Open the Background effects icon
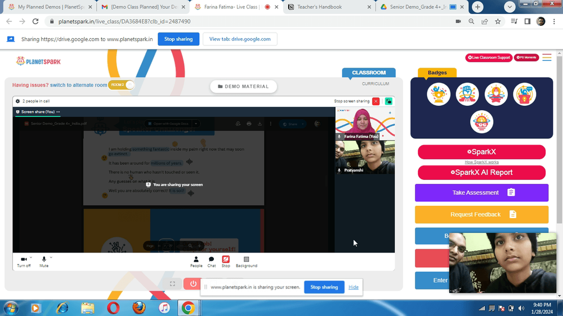The image size is (563, 316). [247, 262]
